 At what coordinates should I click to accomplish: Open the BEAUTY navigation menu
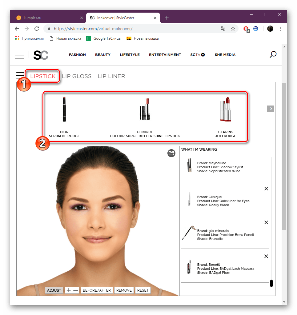click(102, 54)
